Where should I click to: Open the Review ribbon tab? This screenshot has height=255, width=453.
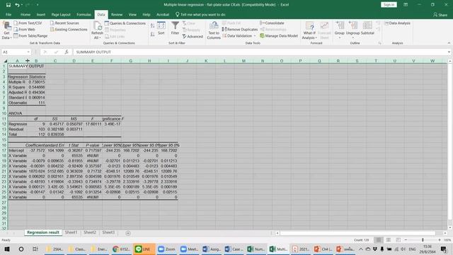117,14
